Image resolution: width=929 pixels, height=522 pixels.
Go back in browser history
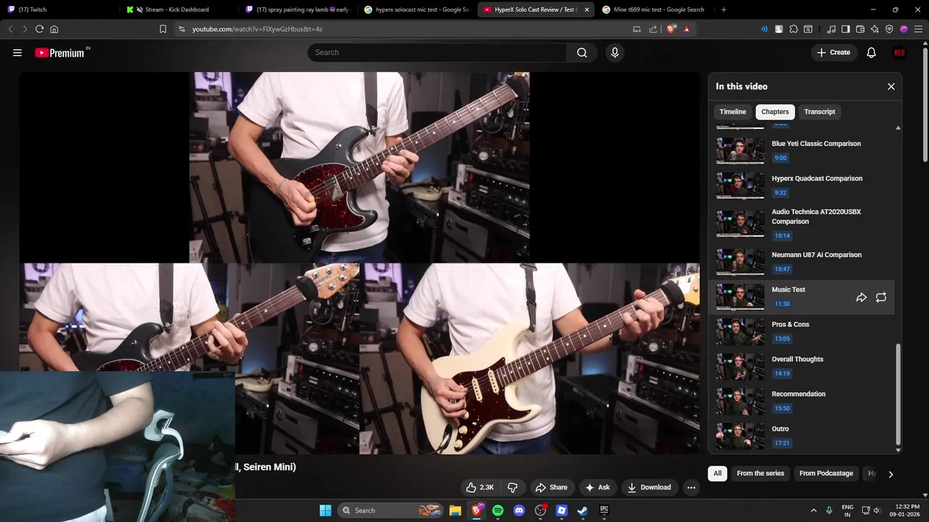point(10,29)
